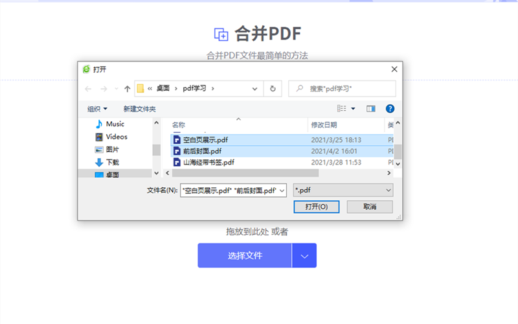
Task: Click the refresh folder icon
Action: pos(273,89)
